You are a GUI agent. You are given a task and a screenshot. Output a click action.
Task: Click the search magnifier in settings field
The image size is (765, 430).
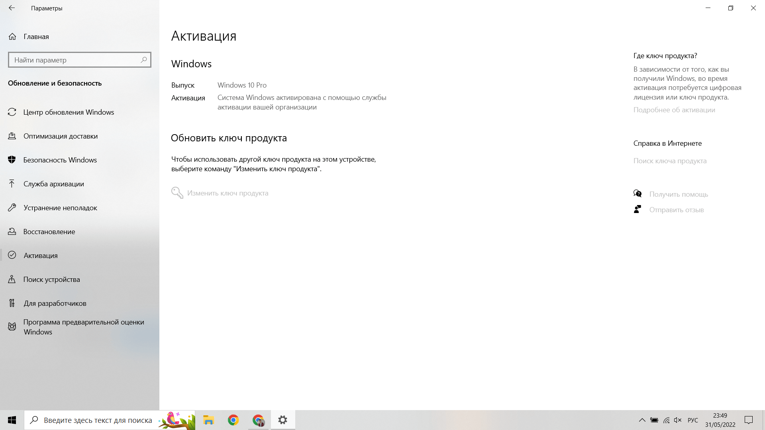tap(143, 60)
